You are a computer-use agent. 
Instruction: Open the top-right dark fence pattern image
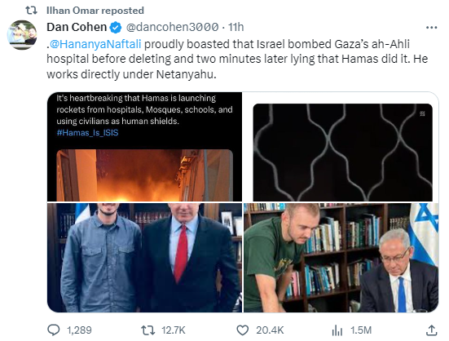(x=341, y=147)
